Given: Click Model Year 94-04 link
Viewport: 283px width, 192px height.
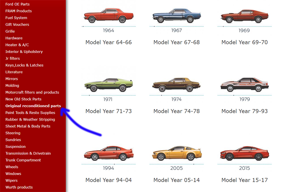Looking at the screenshot, I should (109, 180).
